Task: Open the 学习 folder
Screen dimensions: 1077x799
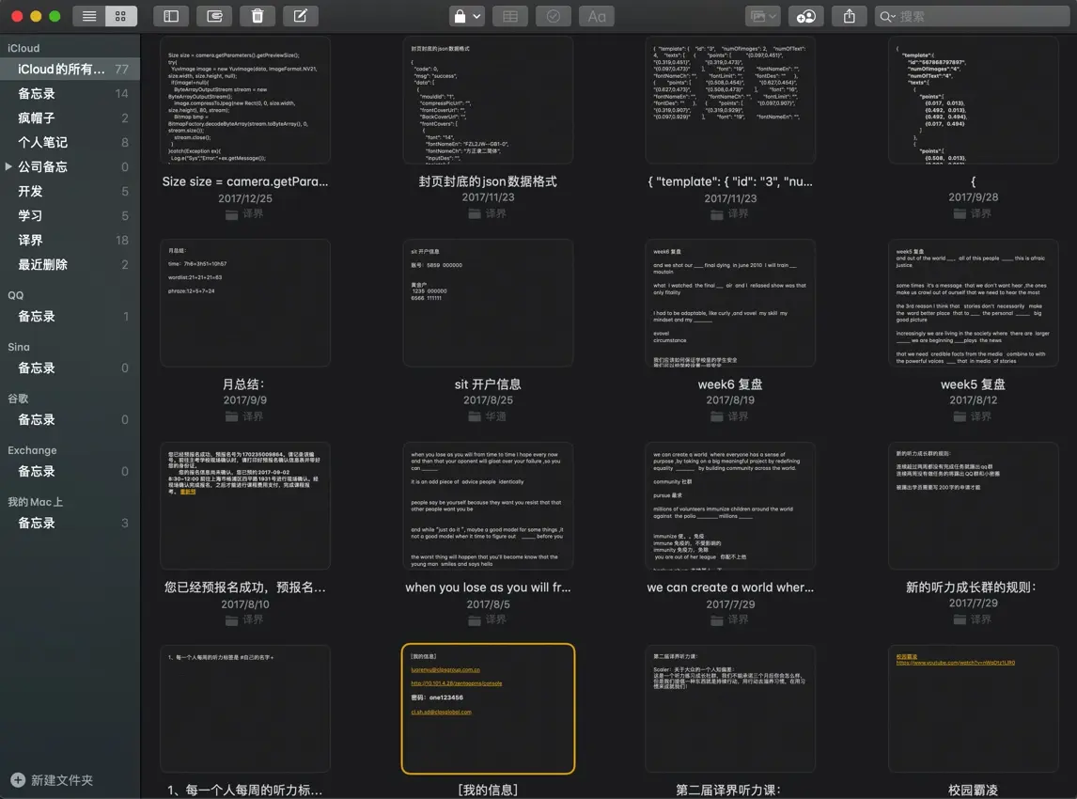Action: (70, 215)
